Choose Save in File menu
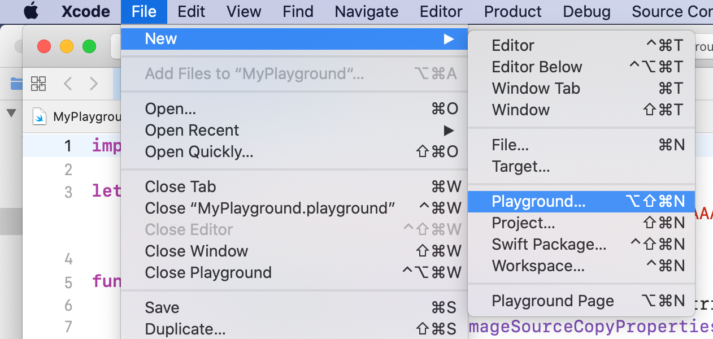713x339 pixels. pyautogui.click(x=294, y=307)
